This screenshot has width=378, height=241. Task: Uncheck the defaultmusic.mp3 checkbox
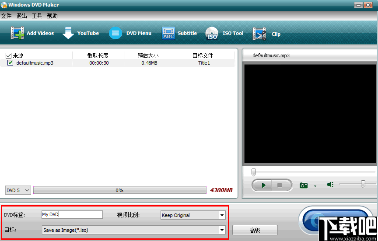pos(10,63)
